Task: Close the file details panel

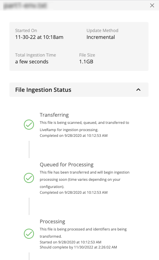Action: click(x=152, y=5)
